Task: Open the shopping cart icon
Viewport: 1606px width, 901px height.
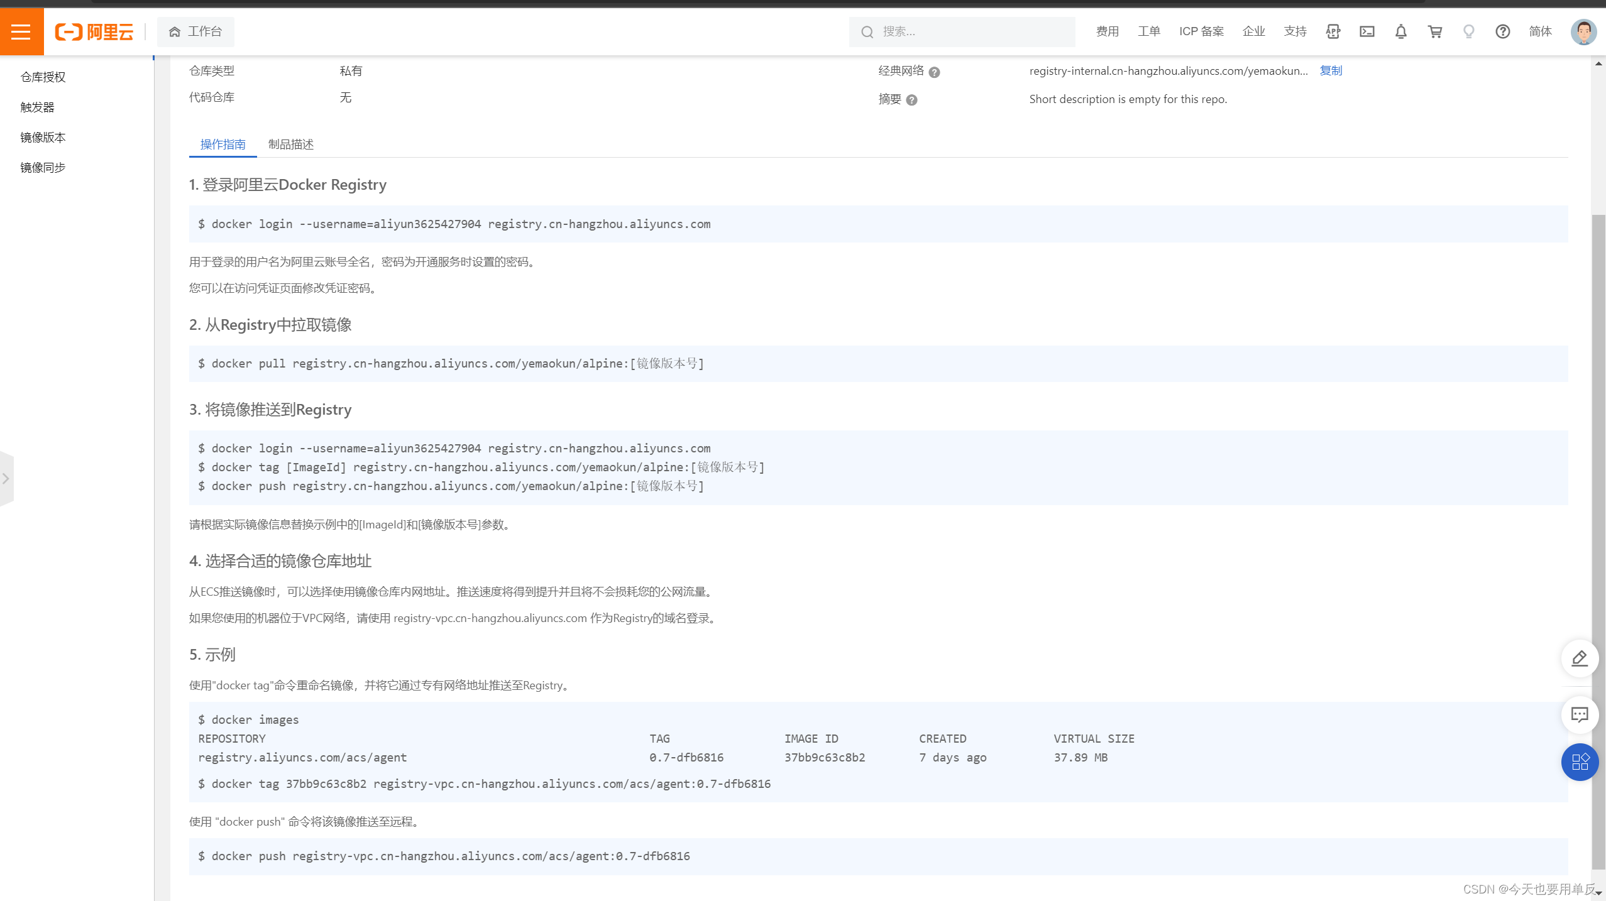Action: tap(1434, 31)
